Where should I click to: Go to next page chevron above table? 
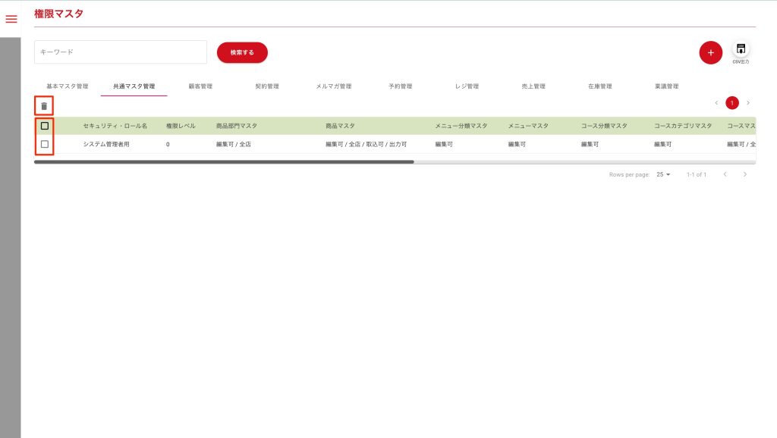tap(748, 103)
